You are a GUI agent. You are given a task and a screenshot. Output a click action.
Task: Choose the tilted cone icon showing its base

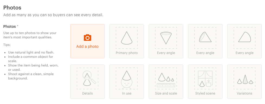tap(205, 37)
